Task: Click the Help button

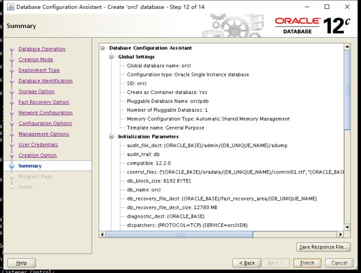Action: [x=22, y=263]
